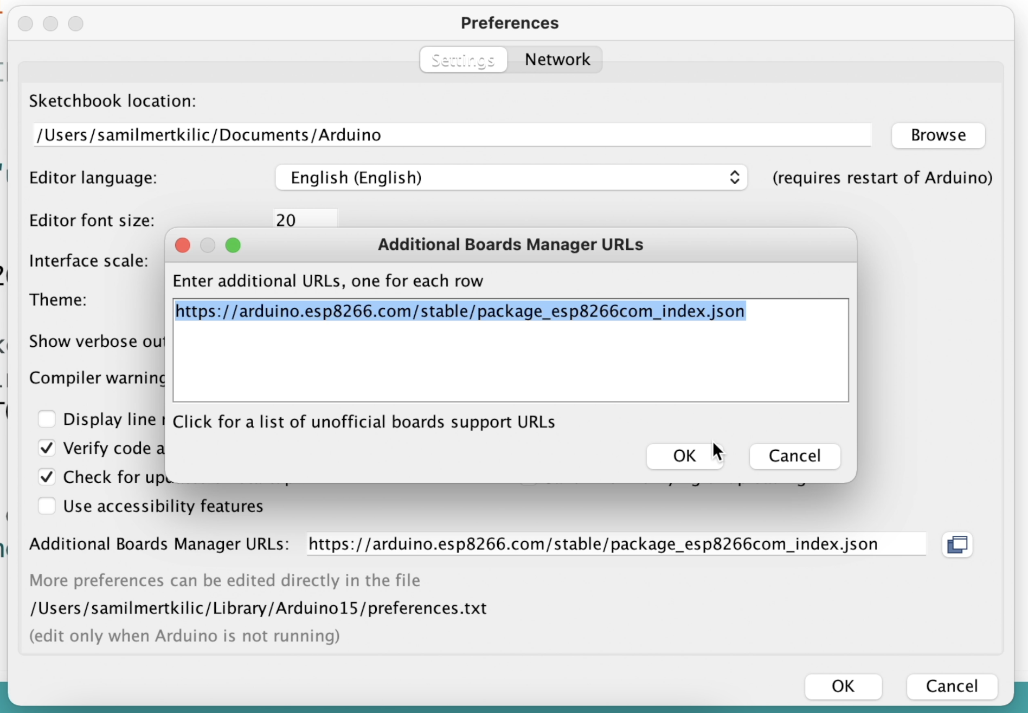Toggle Check for updates checkbox

coord(47,477)
